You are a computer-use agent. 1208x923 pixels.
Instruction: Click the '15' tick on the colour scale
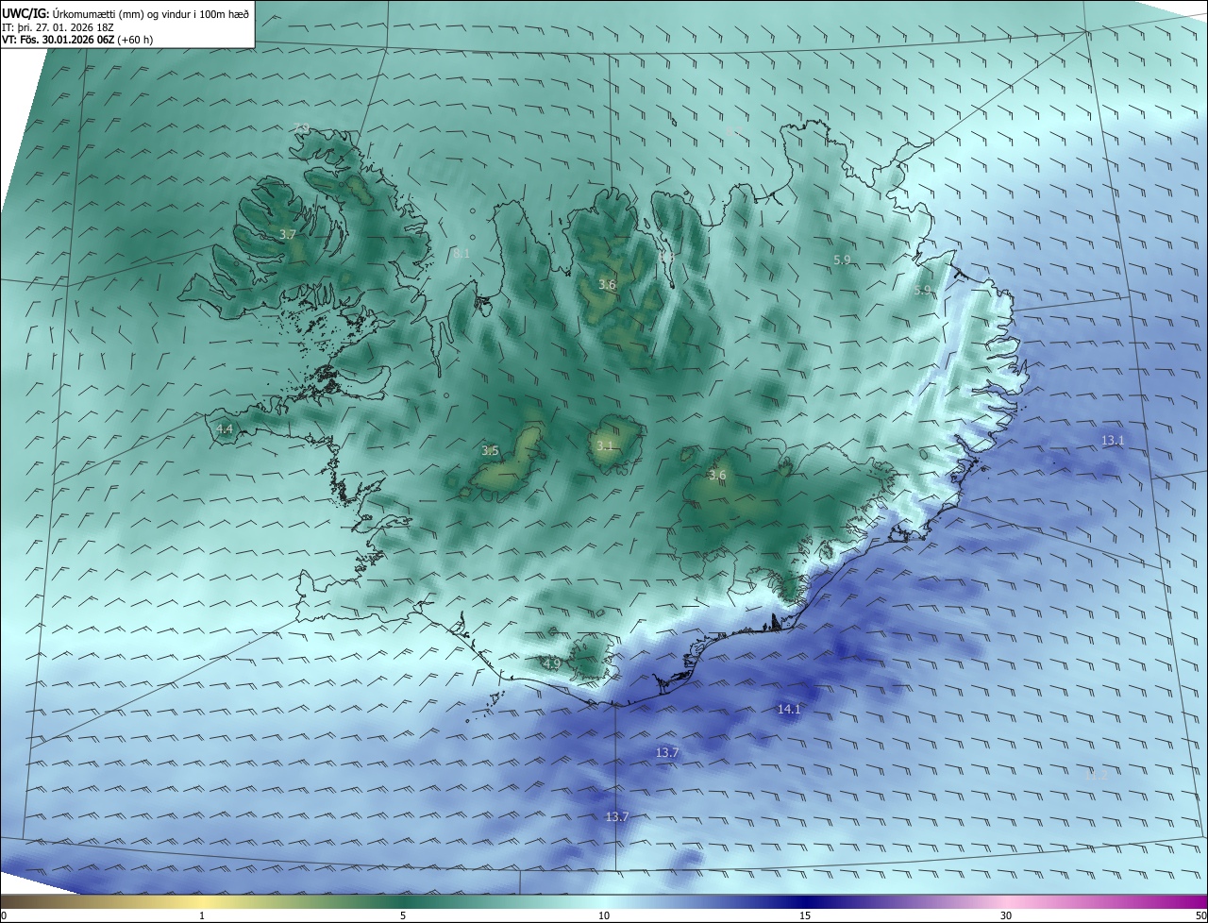(x=805, y=915)
